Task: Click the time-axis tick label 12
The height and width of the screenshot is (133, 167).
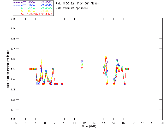Action: [x=84, y=123]
